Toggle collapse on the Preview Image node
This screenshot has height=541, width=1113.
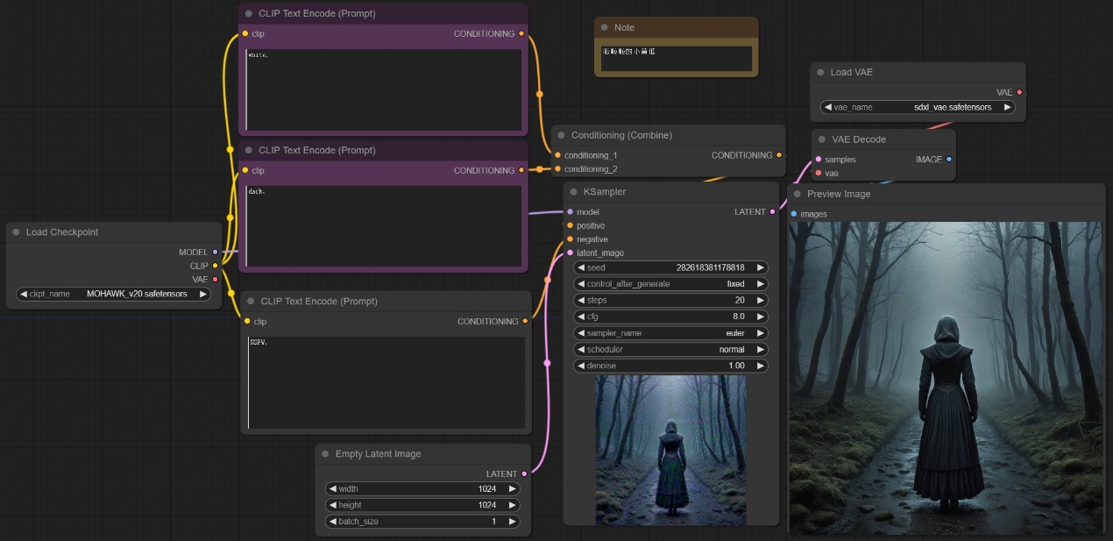(797, 194)
